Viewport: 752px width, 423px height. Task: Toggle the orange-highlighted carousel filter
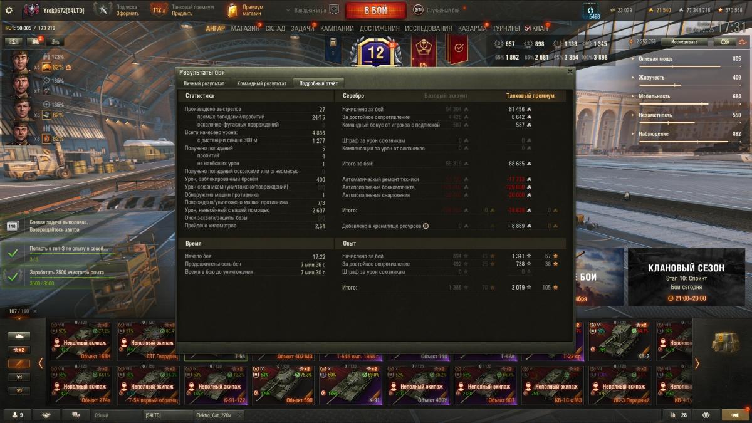19,363
